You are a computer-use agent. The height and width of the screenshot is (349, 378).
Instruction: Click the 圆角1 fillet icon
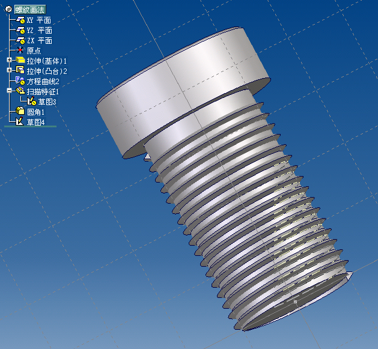pos(20,111)
